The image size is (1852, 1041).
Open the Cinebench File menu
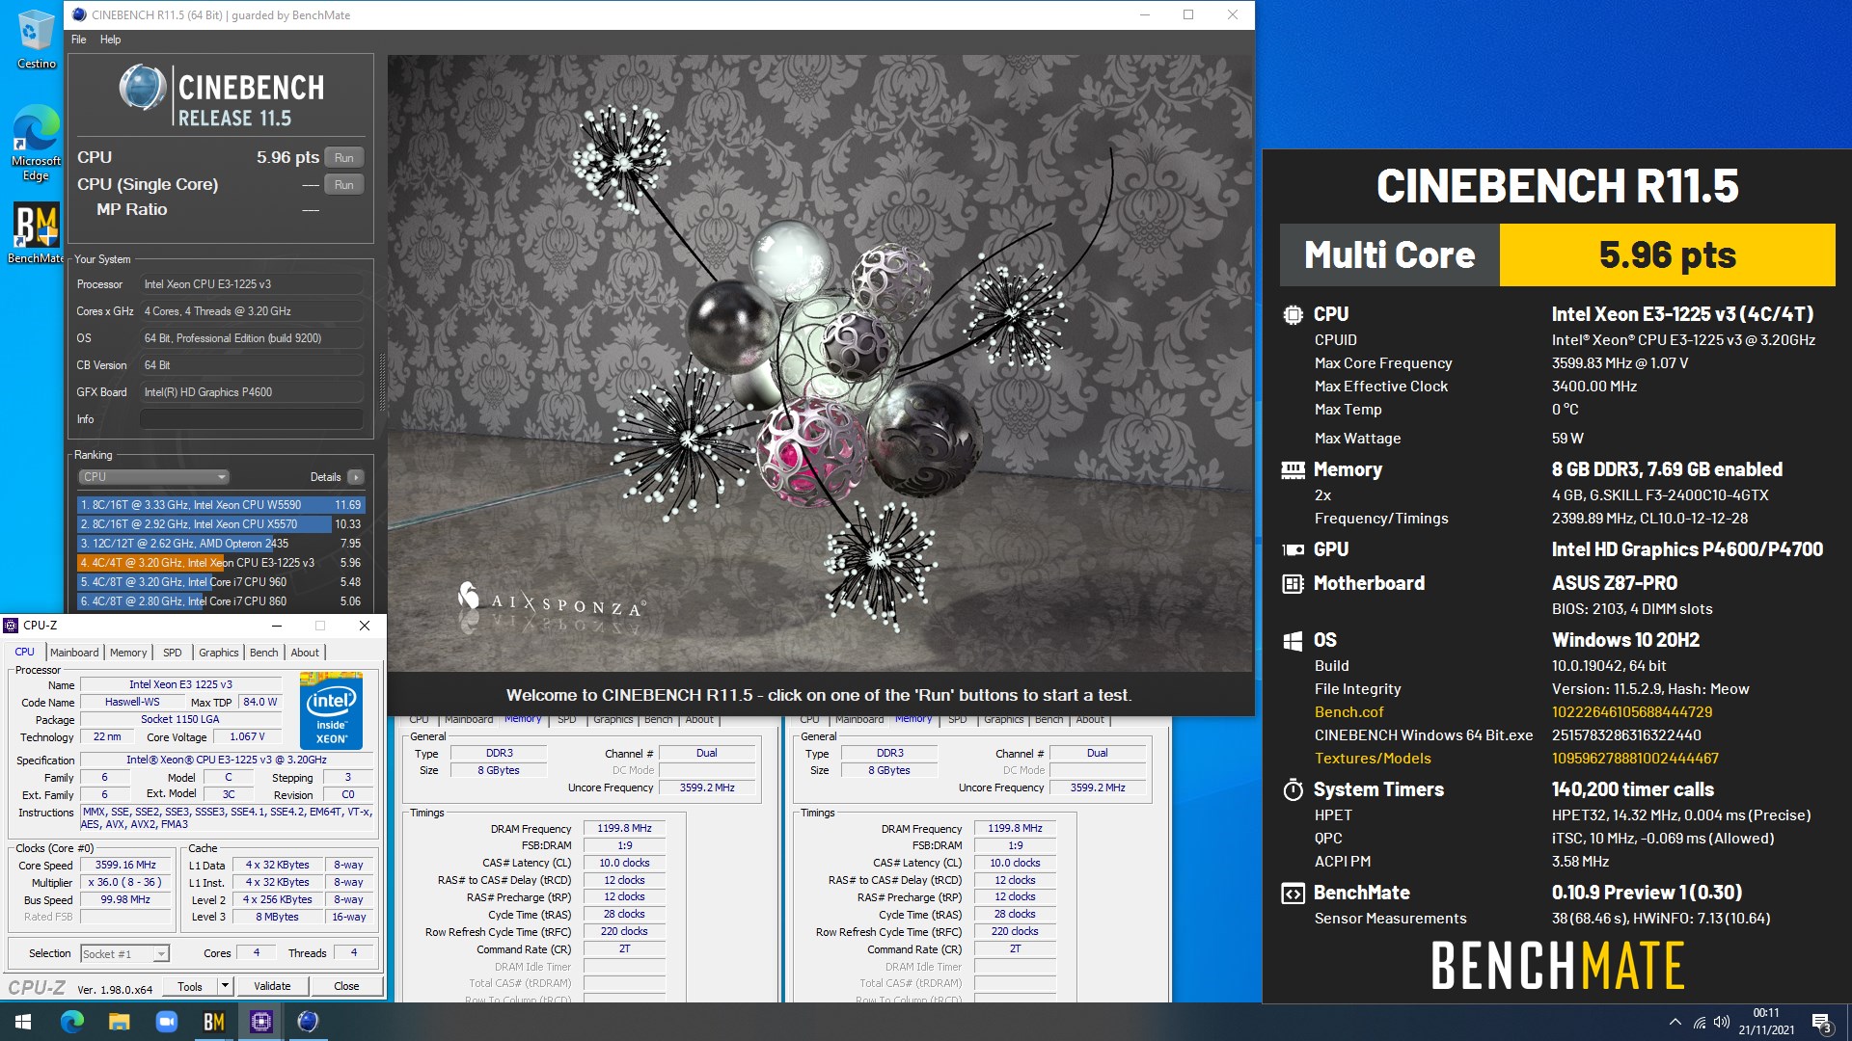point(79,40)
